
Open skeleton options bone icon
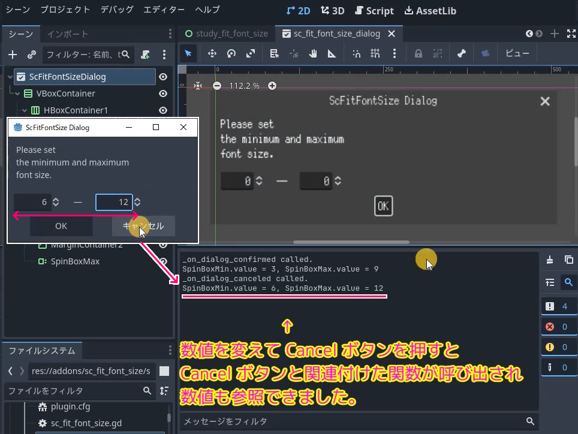click(462, 53)
